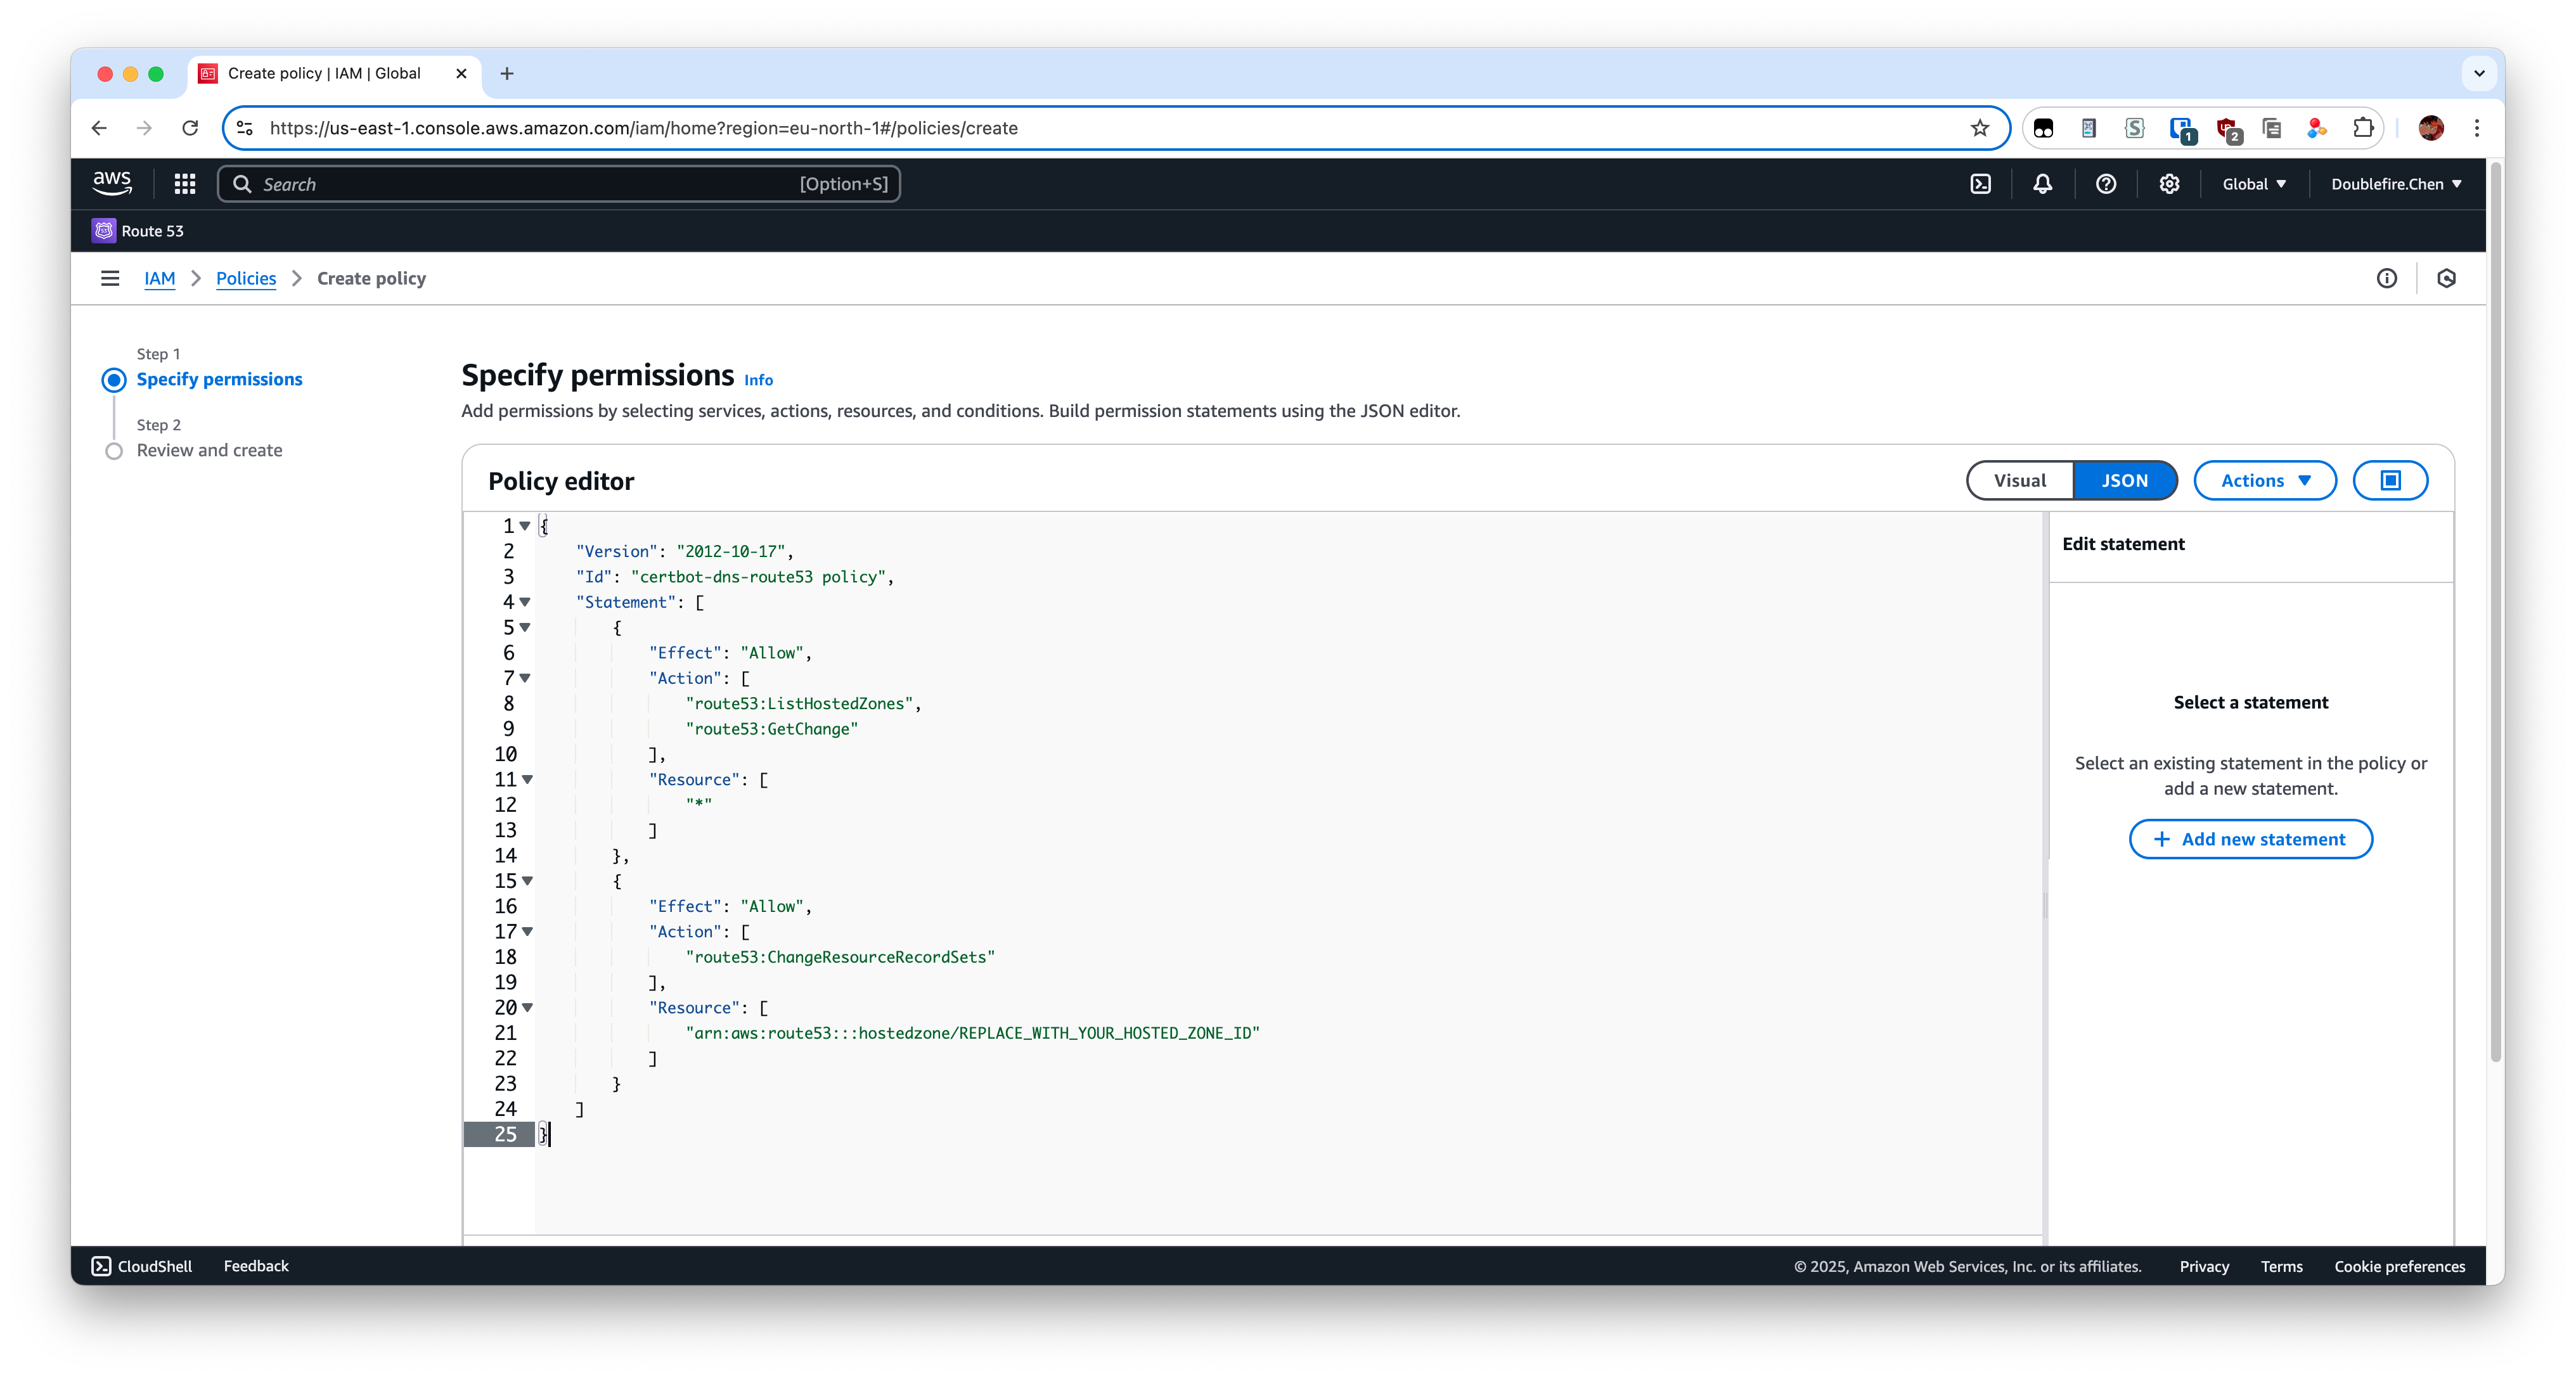Viewport: 2576px width, 1379px height.
Task: Click the Policies breadcrumb link
Action: click(x=246, y=278)
